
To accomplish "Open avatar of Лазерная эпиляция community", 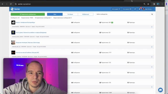I will (13, 43).
